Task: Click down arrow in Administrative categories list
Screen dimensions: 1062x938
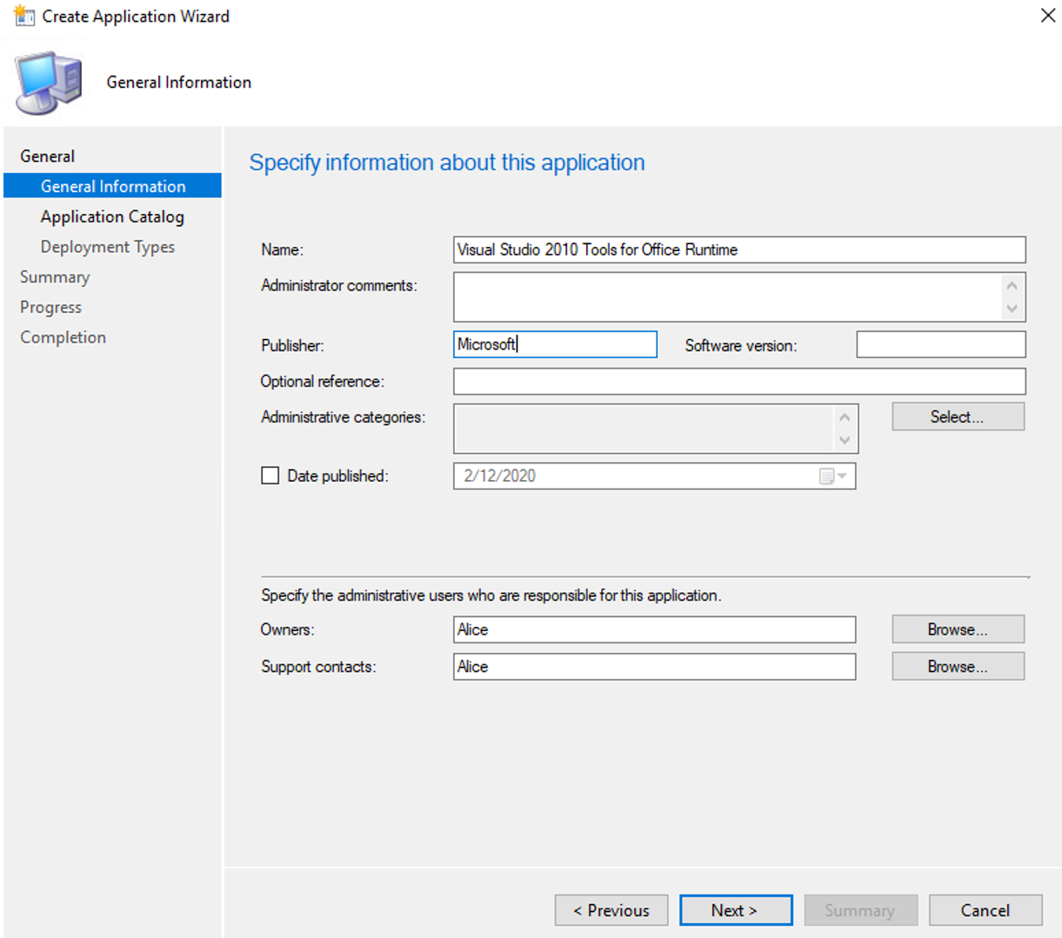Action: point(845,441)
